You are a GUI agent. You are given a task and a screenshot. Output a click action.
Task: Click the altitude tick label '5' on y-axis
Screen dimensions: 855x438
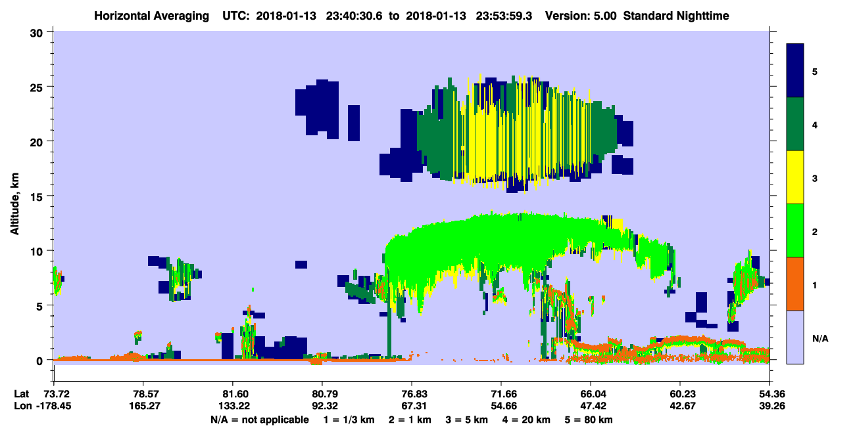[x=41, y=305]
